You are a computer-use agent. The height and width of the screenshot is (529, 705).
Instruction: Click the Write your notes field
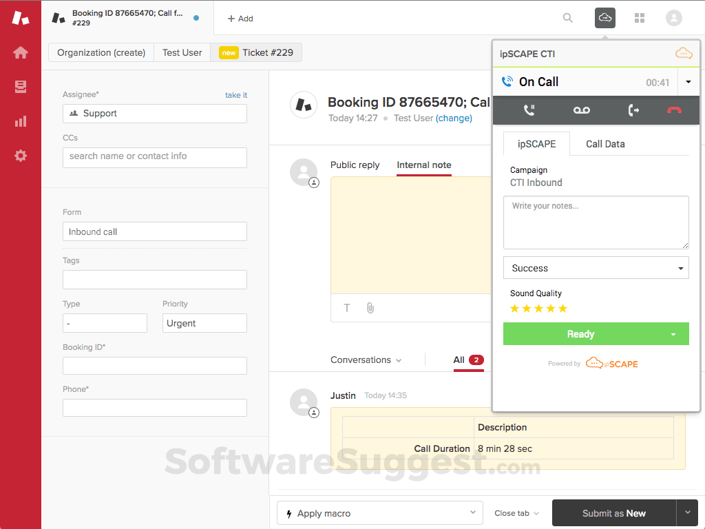click(x=596, y=222)
